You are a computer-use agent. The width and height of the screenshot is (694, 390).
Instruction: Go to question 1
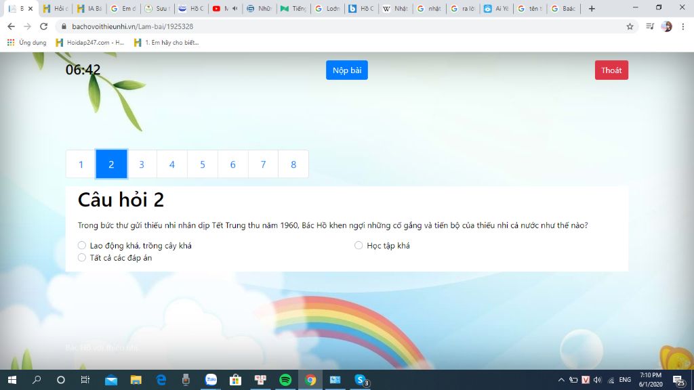(81, 165)
